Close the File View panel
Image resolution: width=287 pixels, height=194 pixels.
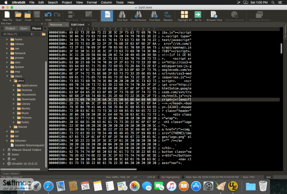pos(45,24)
